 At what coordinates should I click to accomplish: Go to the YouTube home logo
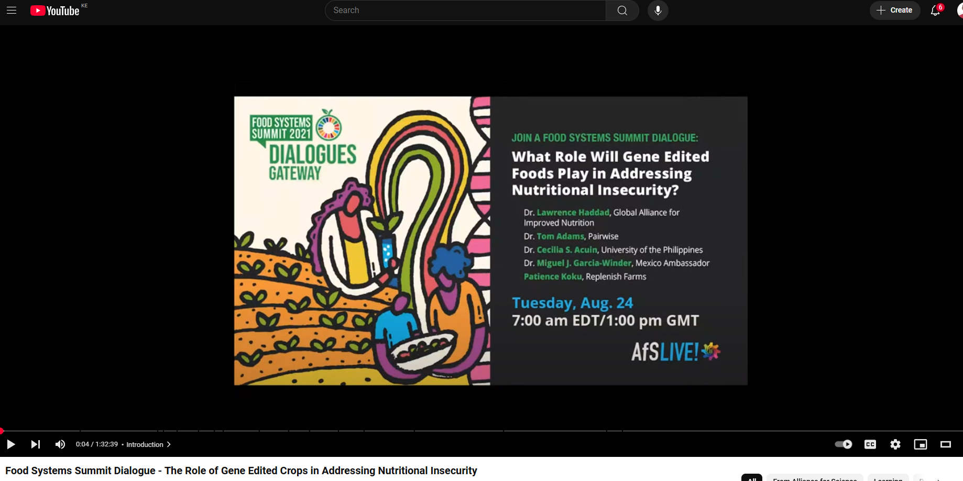click(55, 10)
